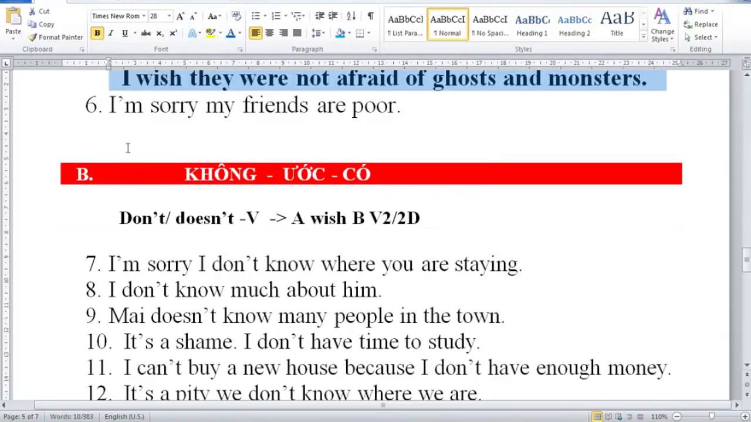The width and height of the screenshot is (751, 422).
Task: Clear formatting with the eraser icon
Action: (236, 16)
